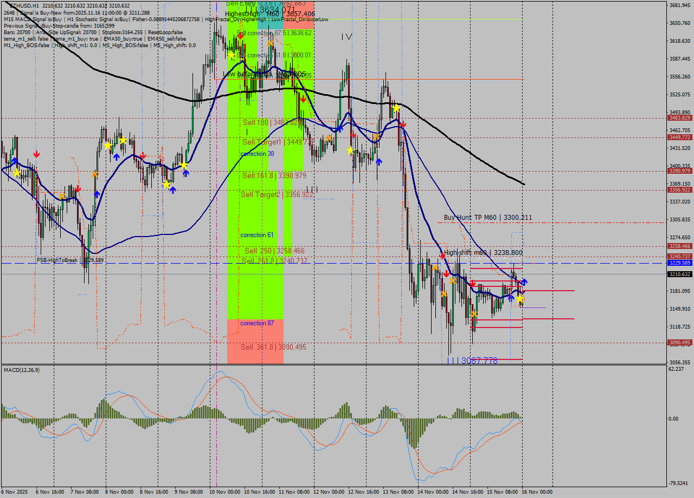Click the Sell 361.8 3090.495 level label
This screenshot has width=694, height=498.
273,347
